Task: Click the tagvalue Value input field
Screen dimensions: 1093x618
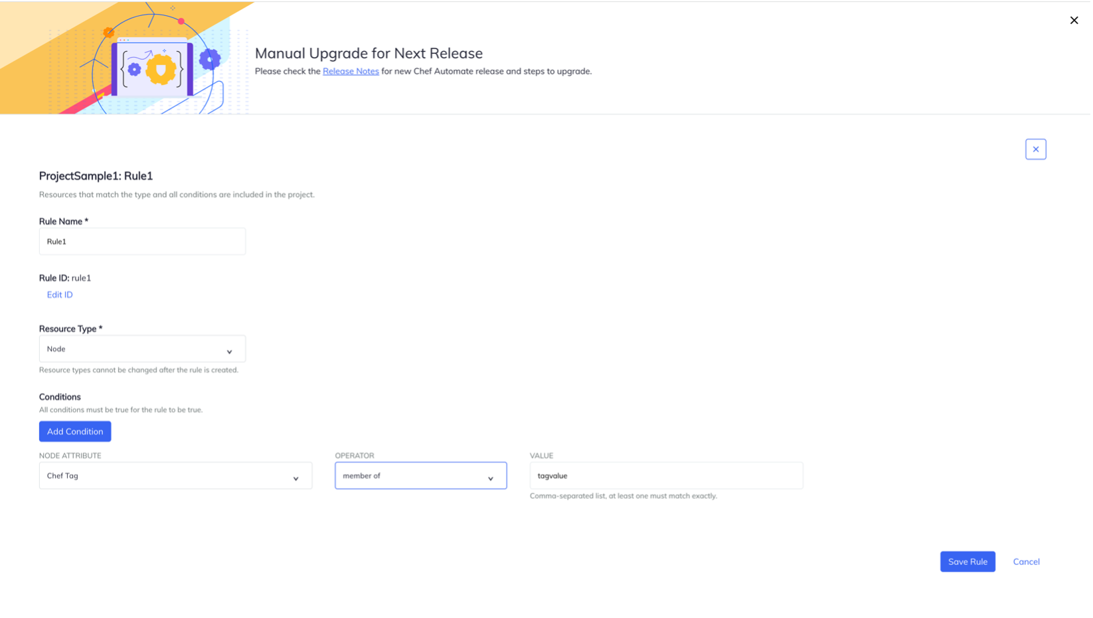Action: point(666,476)
